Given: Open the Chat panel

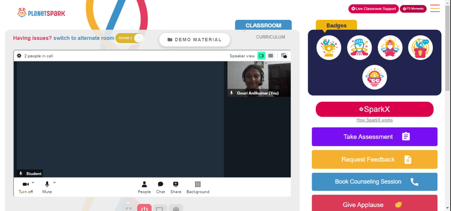Looking at the screenshot, I should pyautogui.click(x=161, y=188).
